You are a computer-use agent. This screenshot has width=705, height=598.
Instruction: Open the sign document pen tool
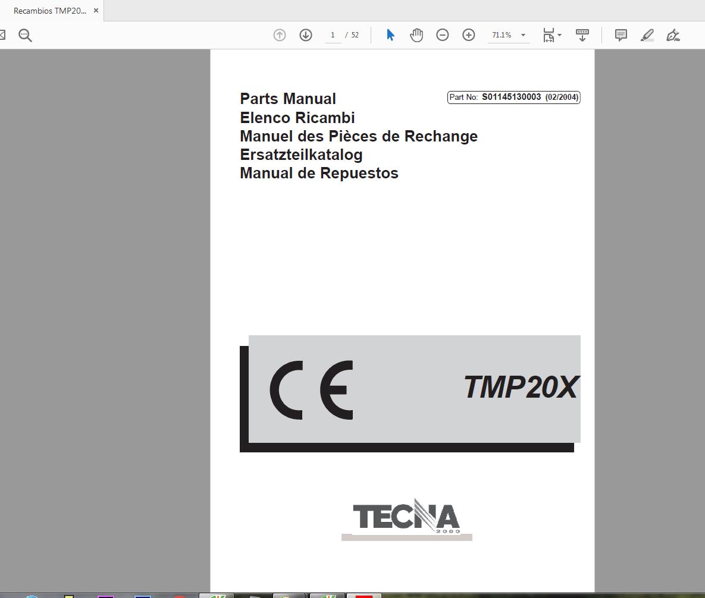click(x=673, y=35)
